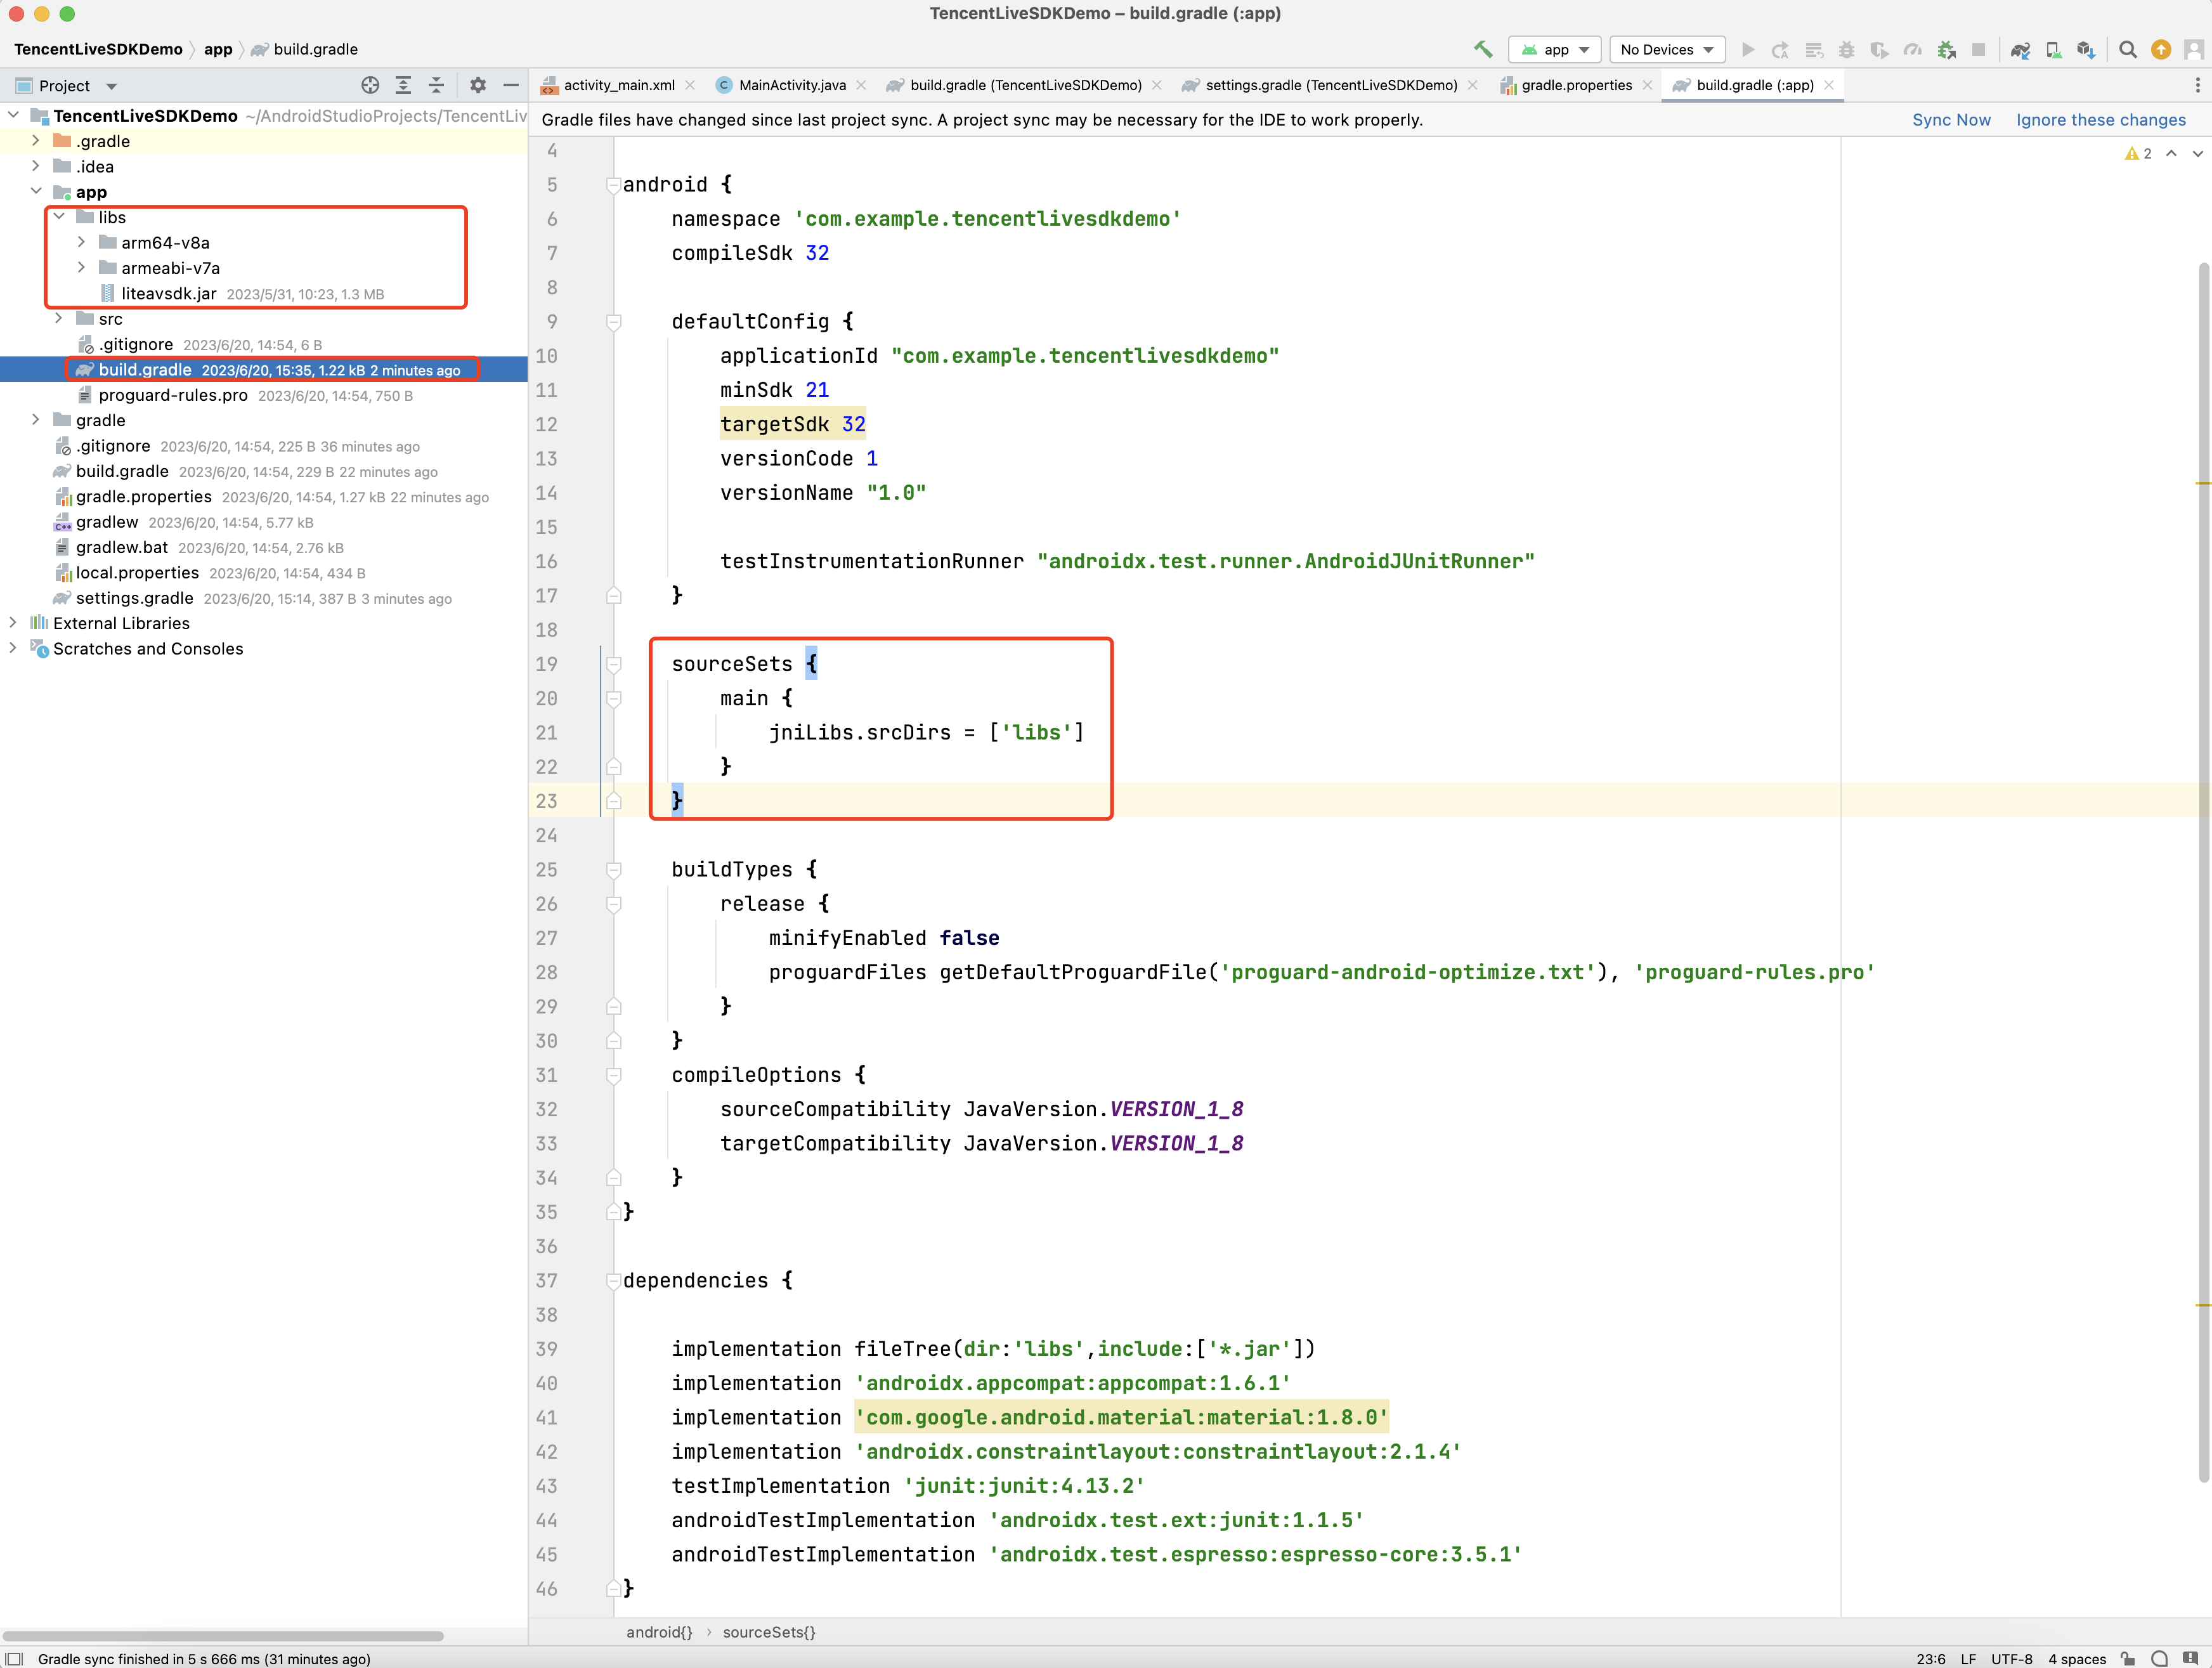Click Select Opened File target icon

[370, 85]
